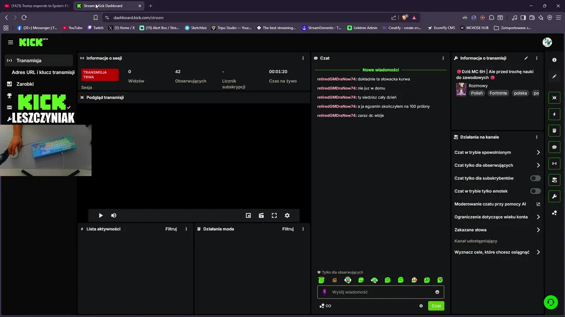Expand Zakazane słowa option
The image size is (565, 317).
[x=497, y=230]
